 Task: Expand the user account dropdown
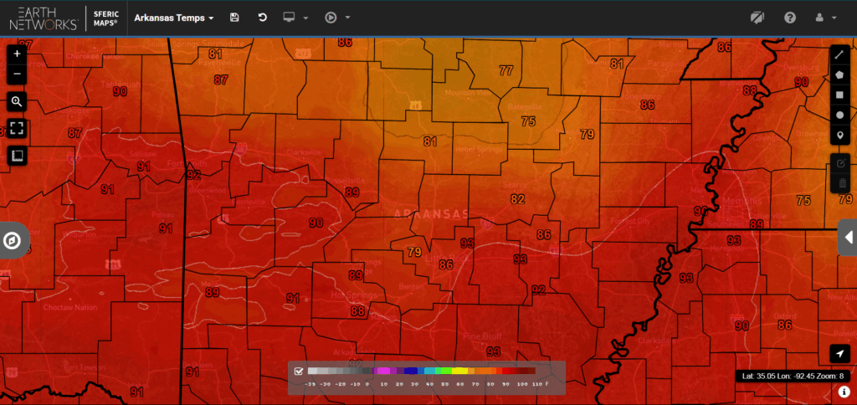825,18
